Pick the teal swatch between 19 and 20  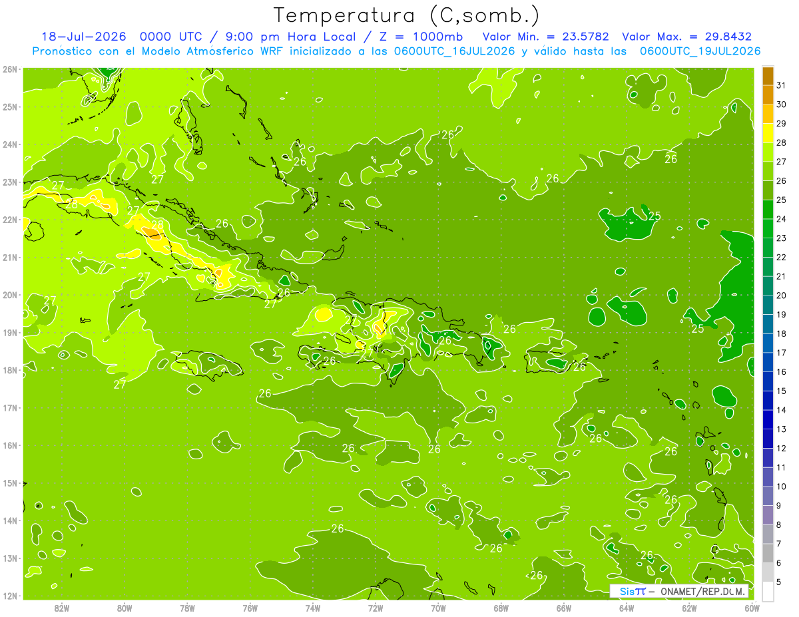768,305
